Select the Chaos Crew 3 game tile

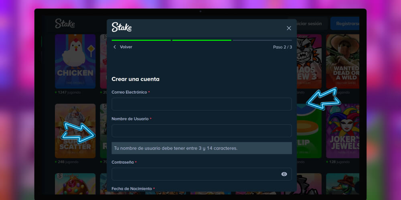coord(309,61)
